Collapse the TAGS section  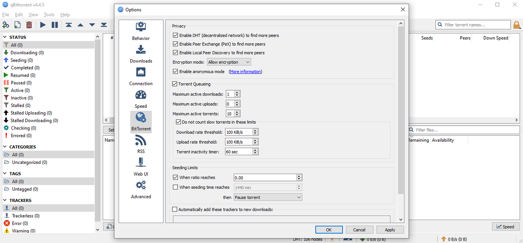point(5,173)
